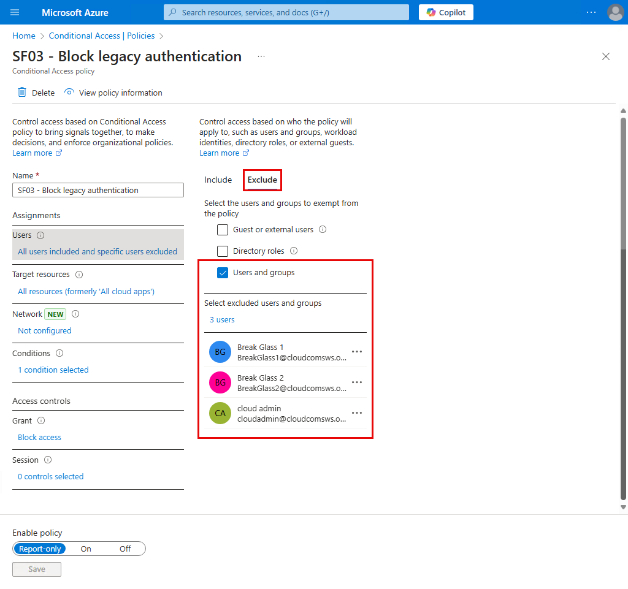Click the NEW badge beside Network

tap(55, 314)
